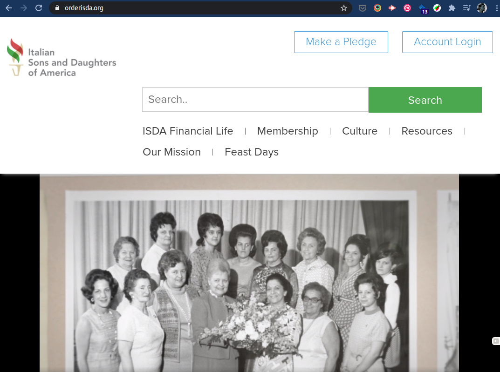500x372 pixels.
Task: Reload the current page
Action: [x=39, y=8]
